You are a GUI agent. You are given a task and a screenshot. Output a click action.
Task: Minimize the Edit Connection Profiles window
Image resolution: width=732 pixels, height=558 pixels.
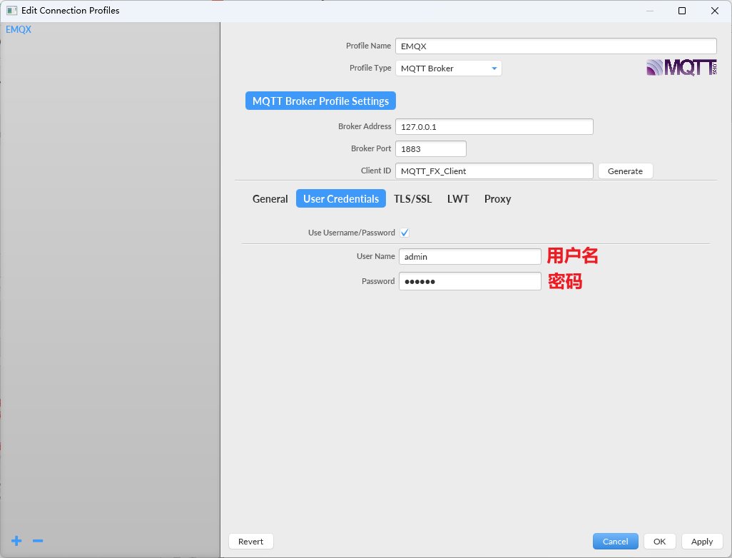(x=650, y=10)
